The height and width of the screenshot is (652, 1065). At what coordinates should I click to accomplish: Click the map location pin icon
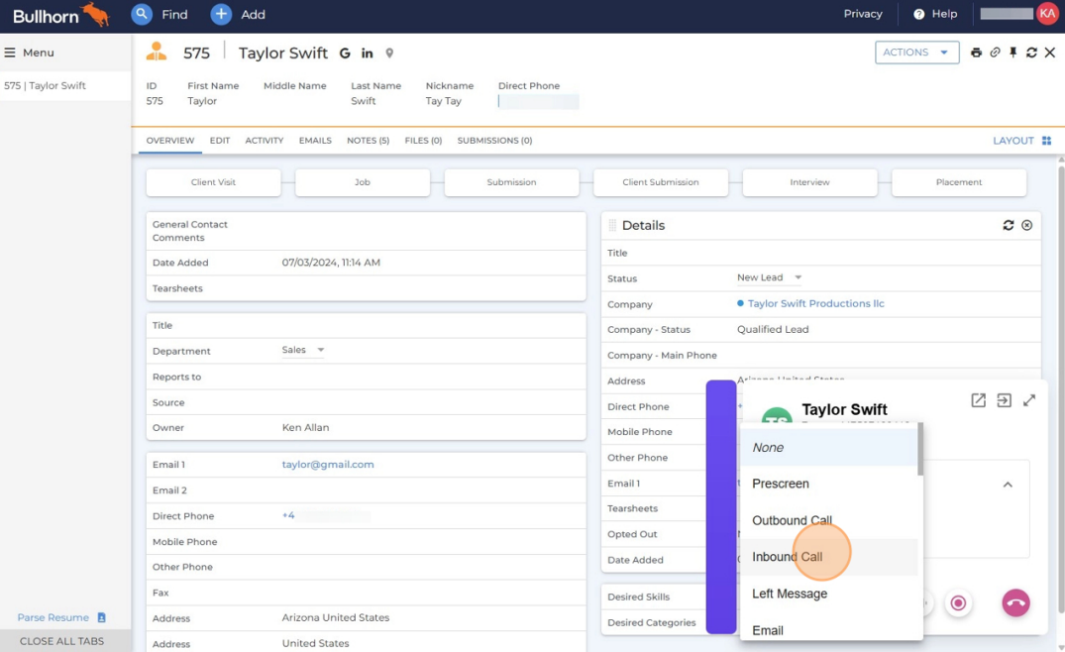coord(389,53)
